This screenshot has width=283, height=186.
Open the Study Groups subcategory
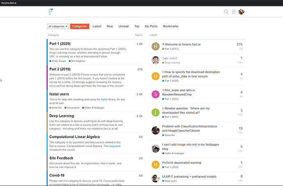point(58,61)
